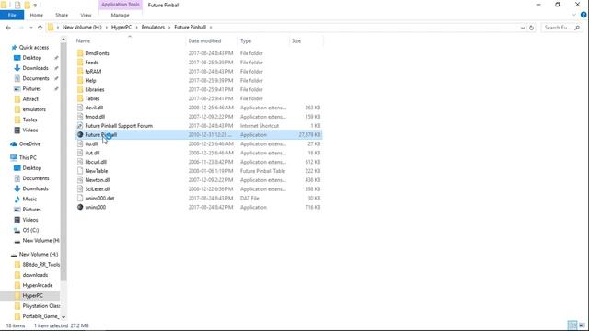Image resolution: width=589 pixels, height=331 pixels.
Task: Switch to large icons view icon
Action: pyautogui.click(x=582, y=325)
